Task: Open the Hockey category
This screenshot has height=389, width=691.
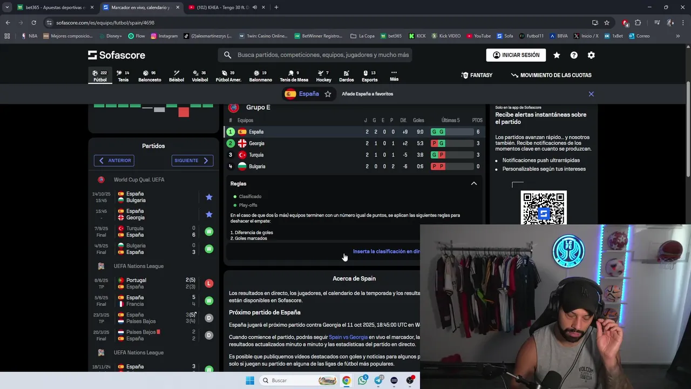Action: tap(324, 76)
